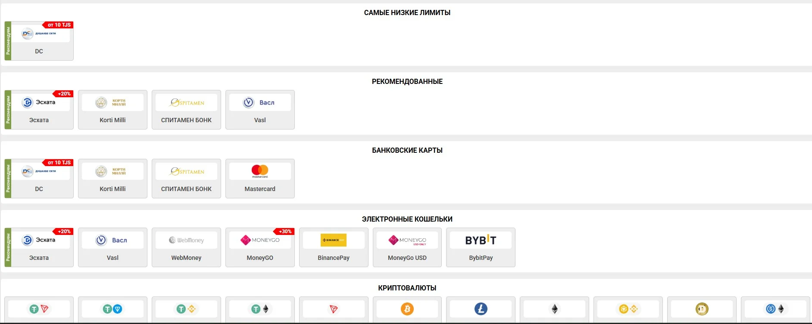The image size is (812, 324).
Task: Select yellow Binance-chain coin pair card
Action: click(x=628, y=309)
